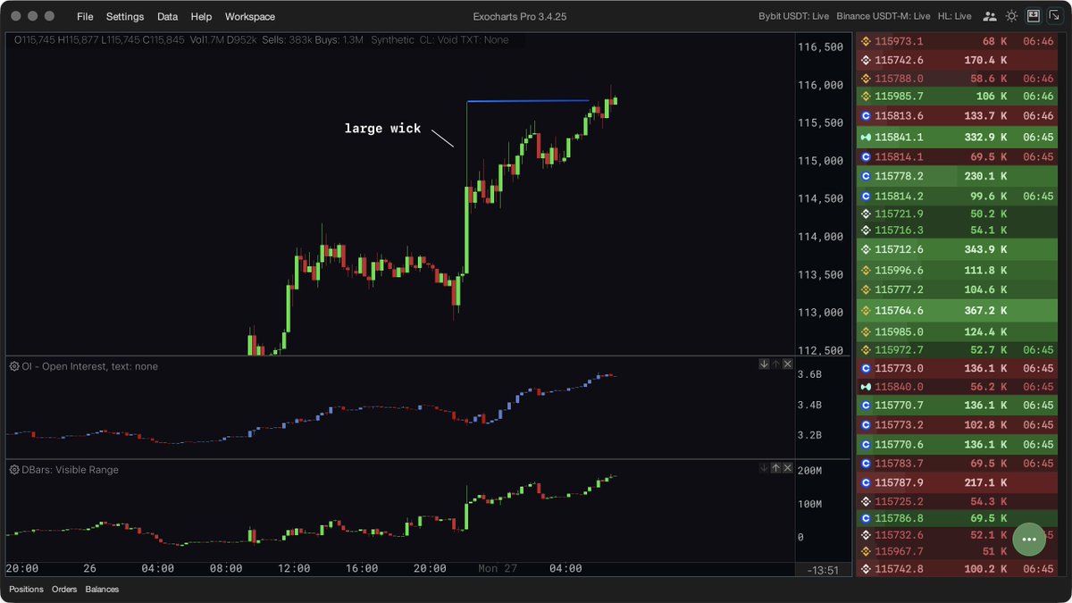This screenshot has height=603, width=1072.
Task: Toggle the Synthetic chart mode label
Action: 392,40
